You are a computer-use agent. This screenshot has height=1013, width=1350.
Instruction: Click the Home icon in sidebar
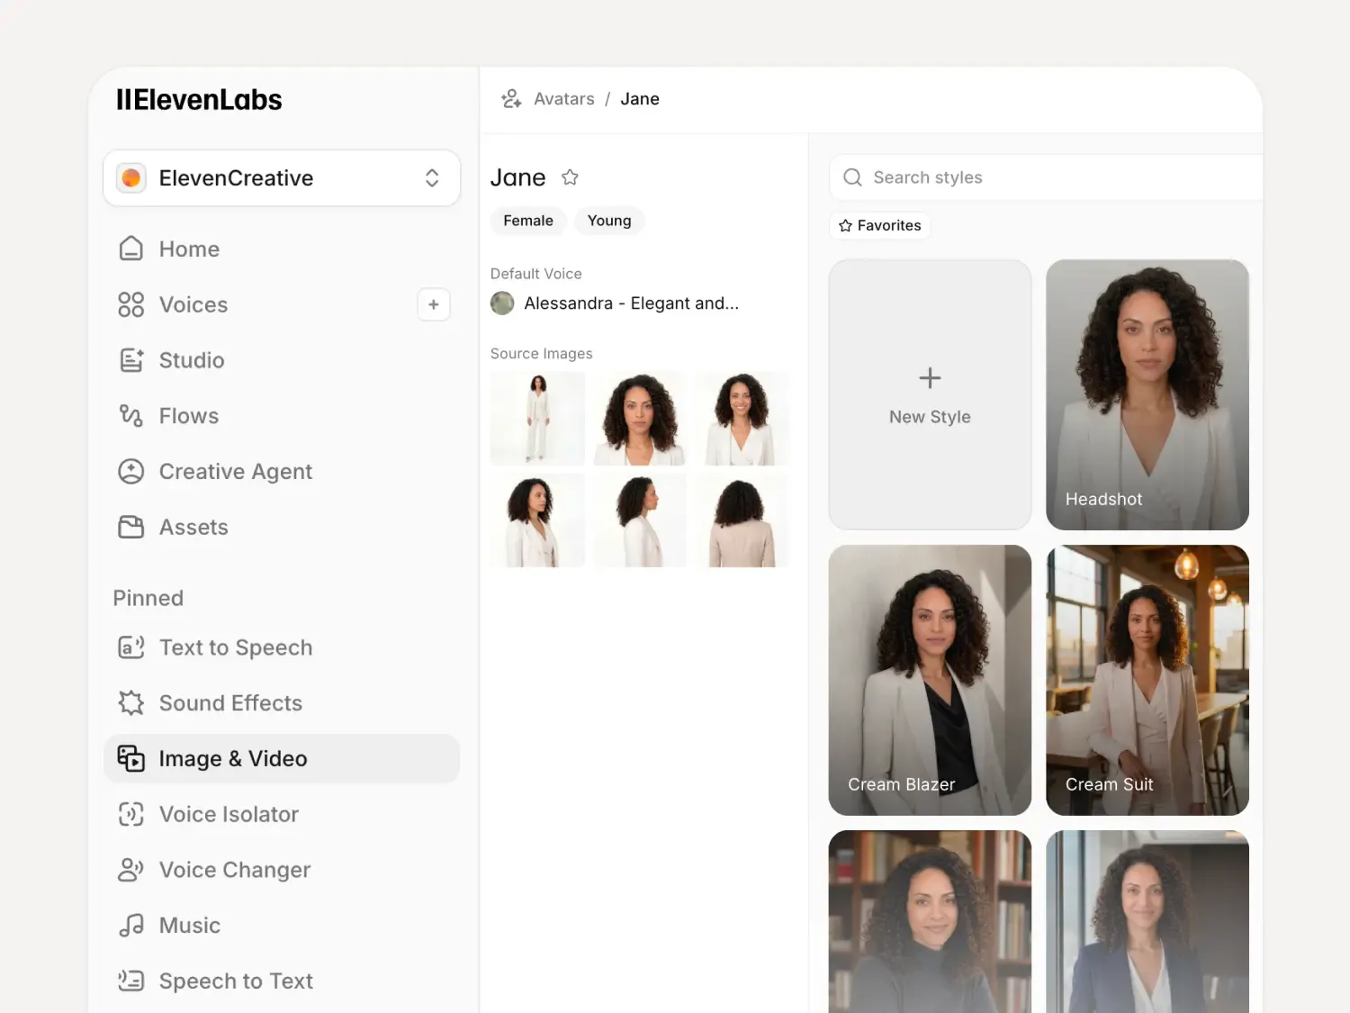pyautogui.click(x=131, y=249)
